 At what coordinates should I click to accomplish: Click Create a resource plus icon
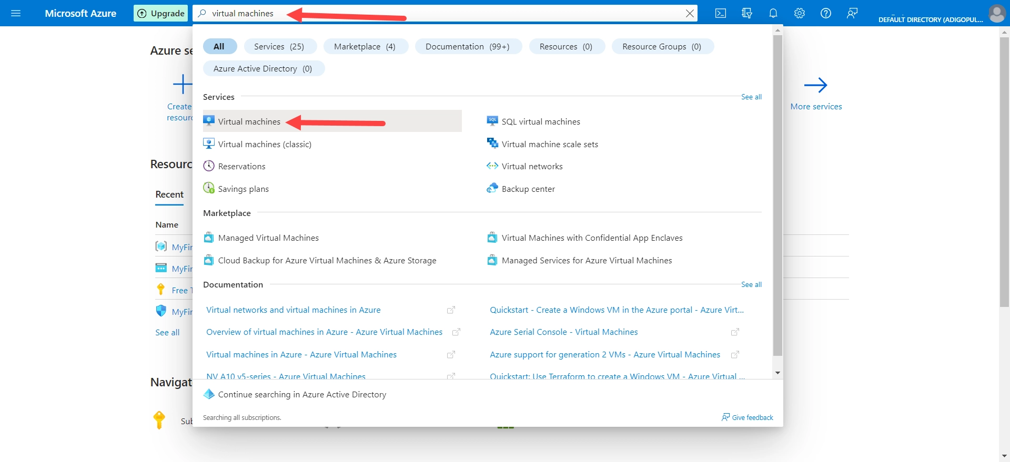coord(183,84)
